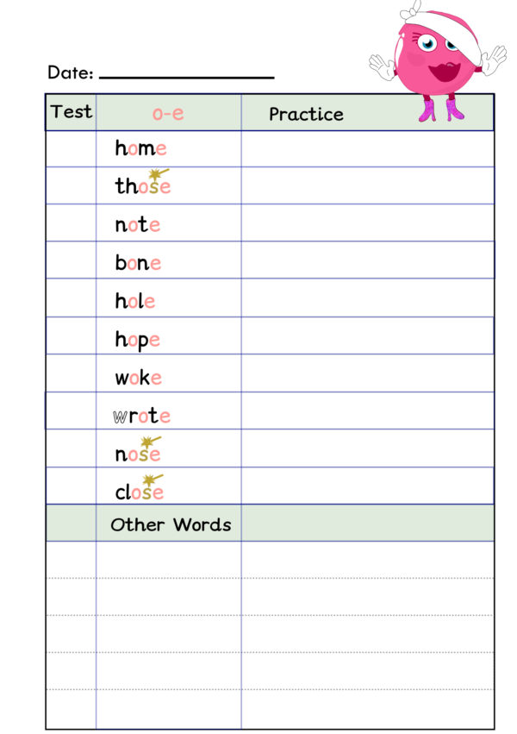Click the gold wand above 'those'
The image size is (517, 734).
(x=159, y=176)
